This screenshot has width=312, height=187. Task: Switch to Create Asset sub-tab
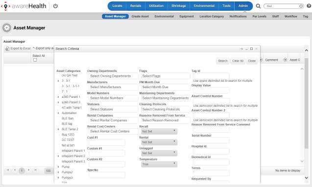[x=140, y=16]
